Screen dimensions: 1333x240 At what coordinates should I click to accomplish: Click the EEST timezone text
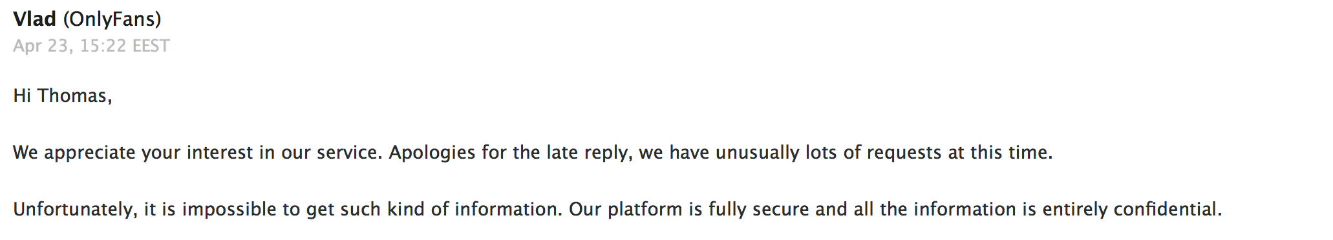(151, 46)
